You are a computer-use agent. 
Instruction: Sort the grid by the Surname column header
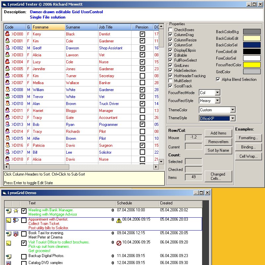[x=81, y=27]
